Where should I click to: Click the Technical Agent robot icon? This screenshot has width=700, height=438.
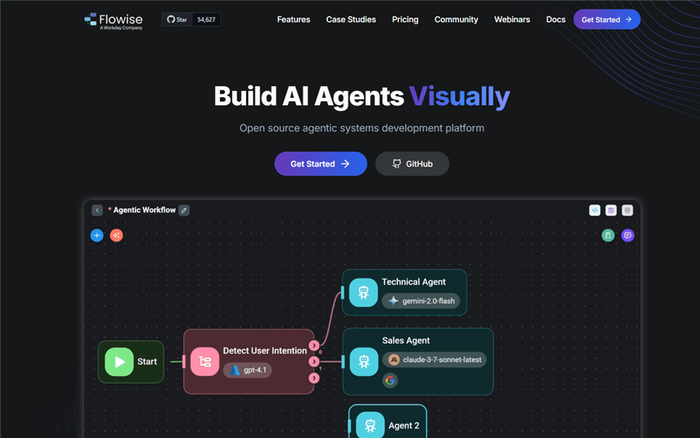click(363, 292)
